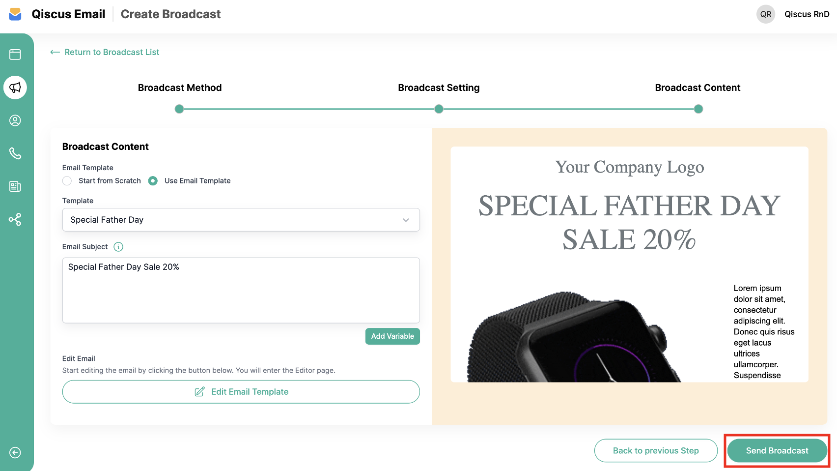Viewport: 837px width, 471px height.
Task: Click Back to previous Step button
Action: (656, 451)
